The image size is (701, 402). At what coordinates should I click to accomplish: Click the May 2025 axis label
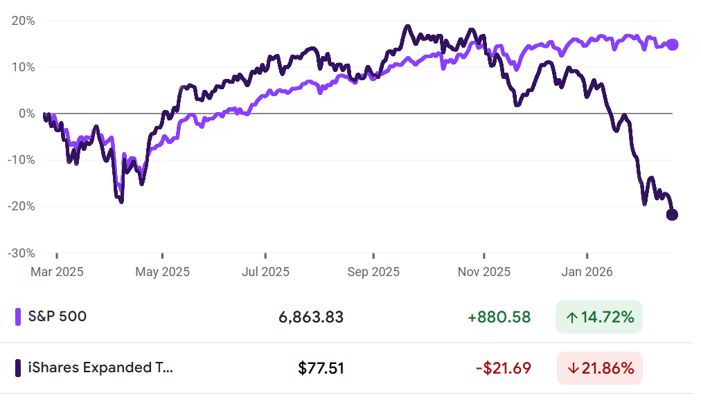coord(162,272)
